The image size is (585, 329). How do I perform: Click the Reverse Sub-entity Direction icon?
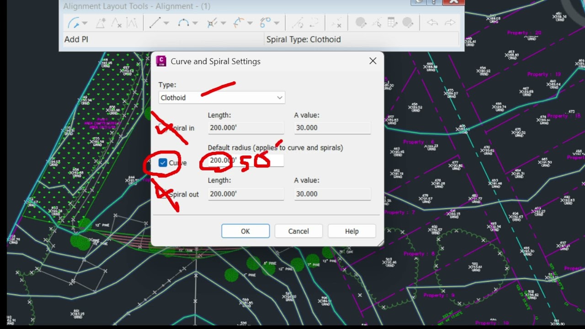(x=314, y=23)
